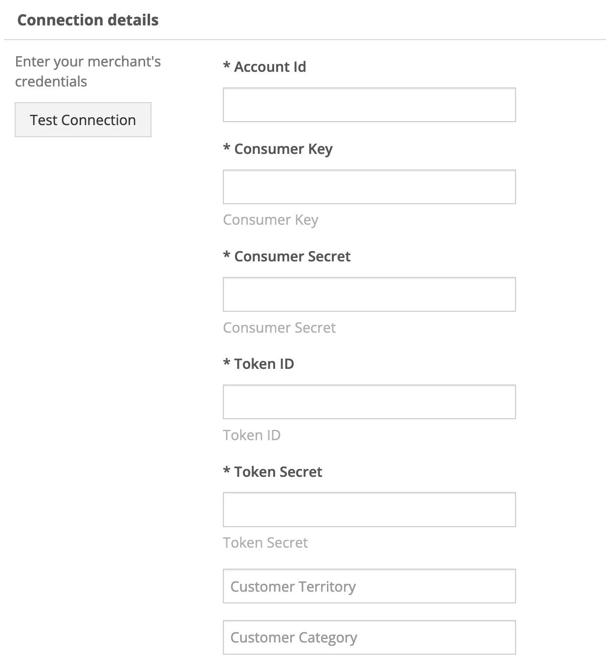Click into the Consumer Key text box
This screenshot has height=662, width=606.
(x=369, y=187)
